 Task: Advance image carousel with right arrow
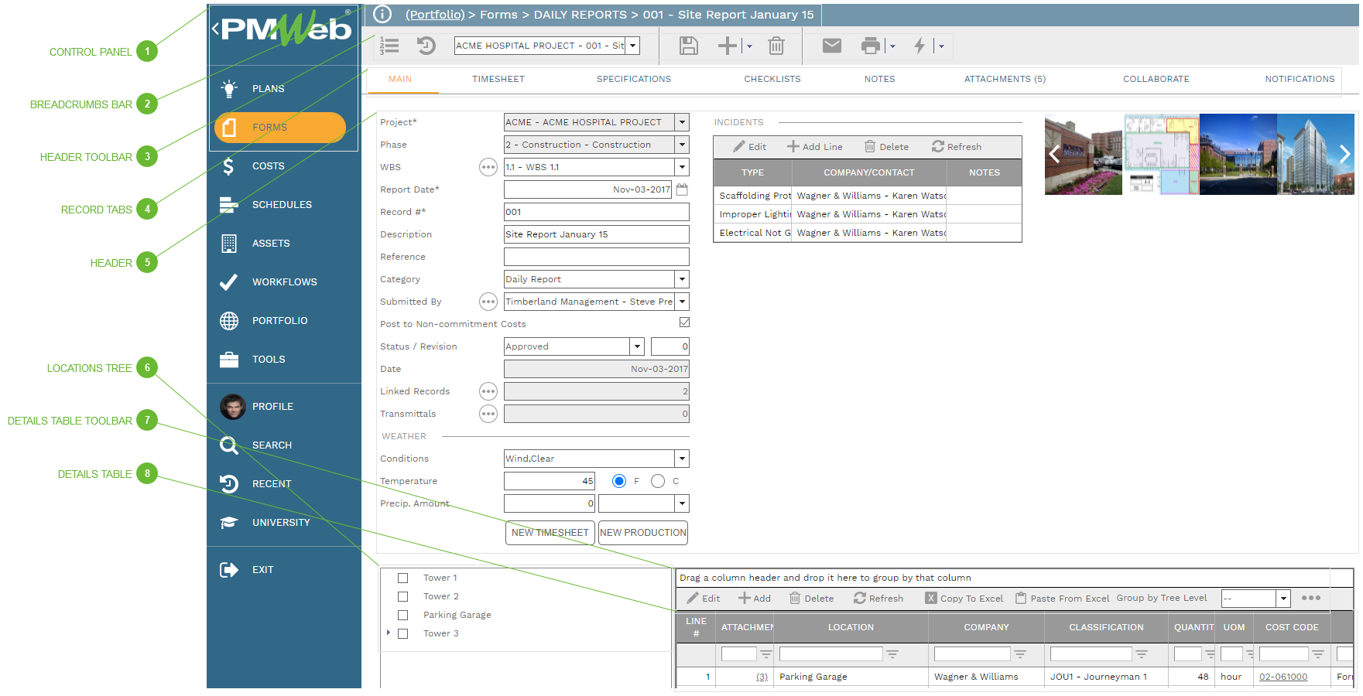tap(1344, 155)
